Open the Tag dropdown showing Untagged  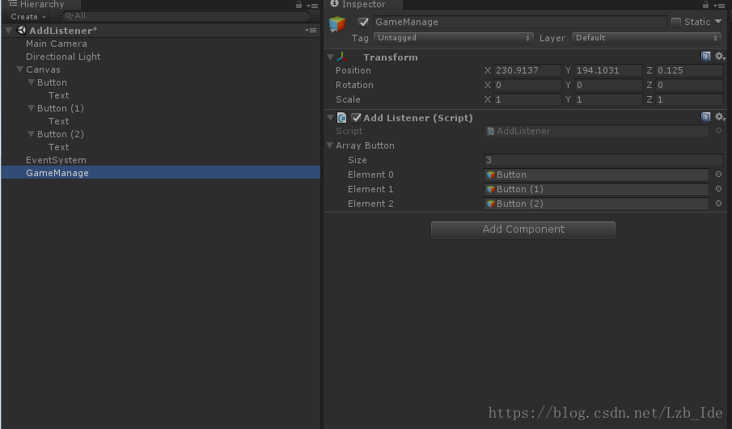453,38
